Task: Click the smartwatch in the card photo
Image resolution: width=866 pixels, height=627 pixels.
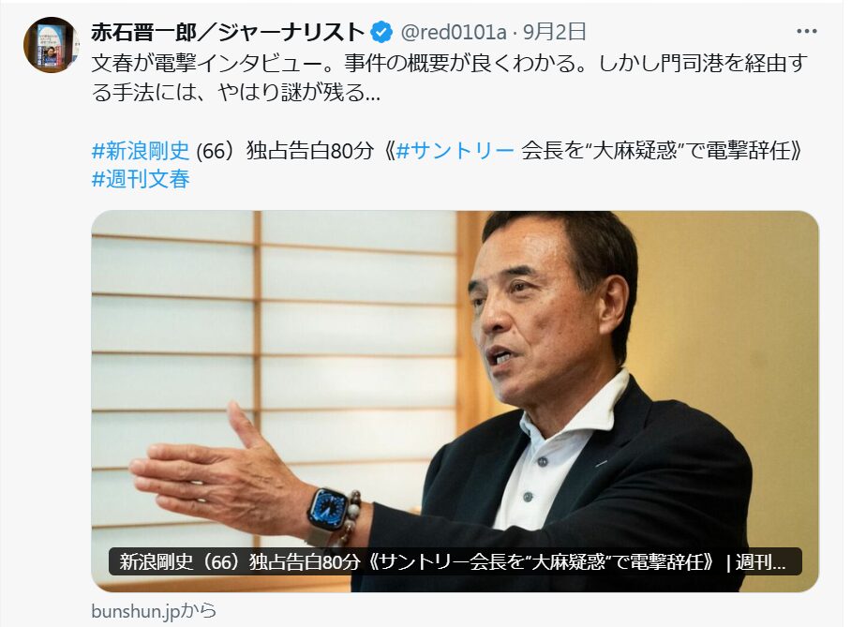Action: click(327, 511)
